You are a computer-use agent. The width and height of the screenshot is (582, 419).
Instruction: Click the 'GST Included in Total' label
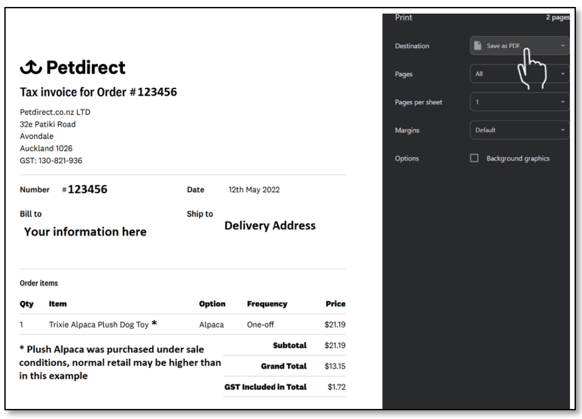click(266, 387)
